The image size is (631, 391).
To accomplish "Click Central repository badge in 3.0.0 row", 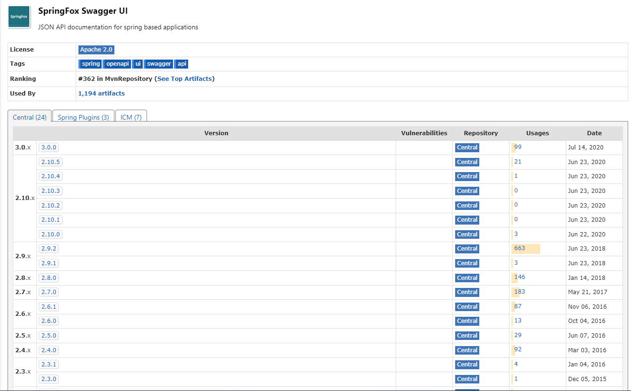I will (x=467, y=148).
